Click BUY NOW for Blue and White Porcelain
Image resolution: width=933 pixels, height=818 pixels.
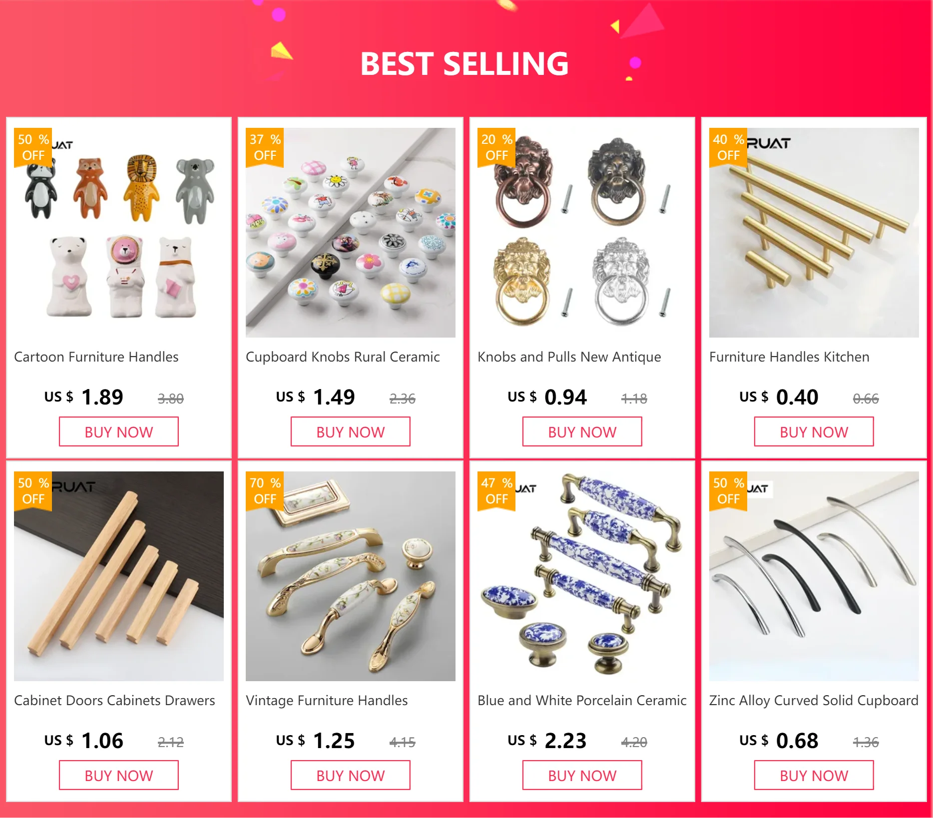582,775
